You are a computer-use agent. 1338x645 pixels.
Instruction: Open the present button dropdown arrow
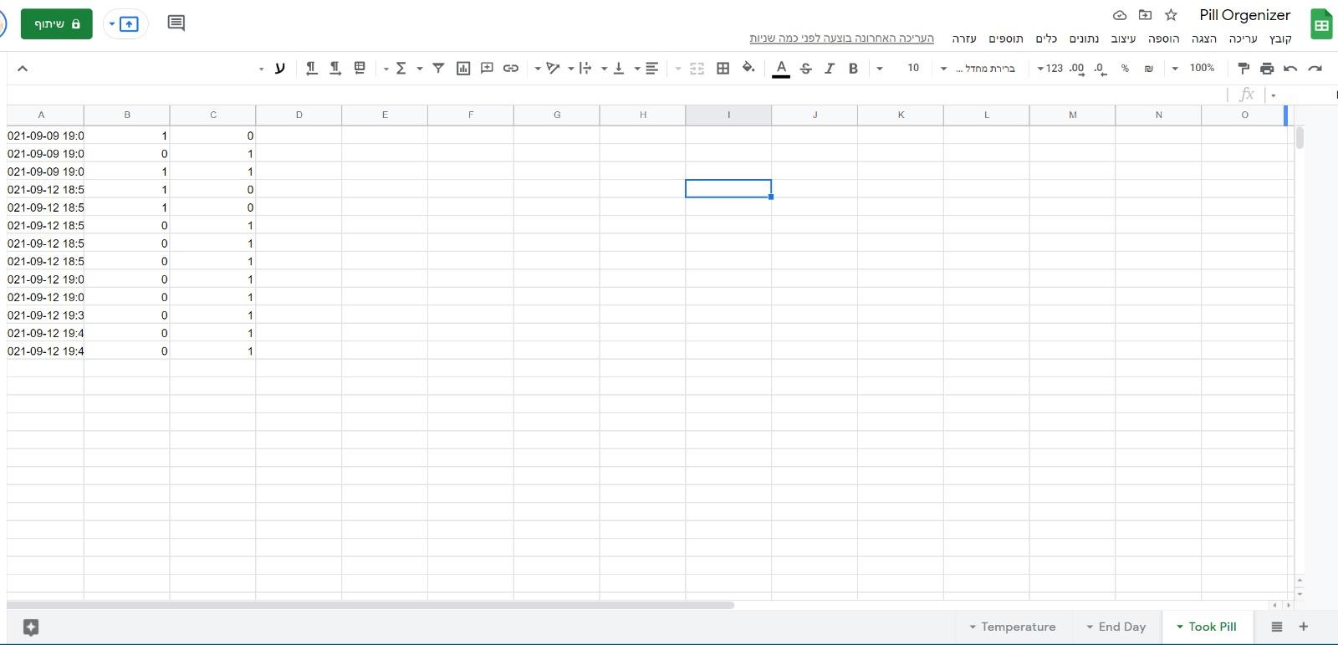(x=112, y=24)
